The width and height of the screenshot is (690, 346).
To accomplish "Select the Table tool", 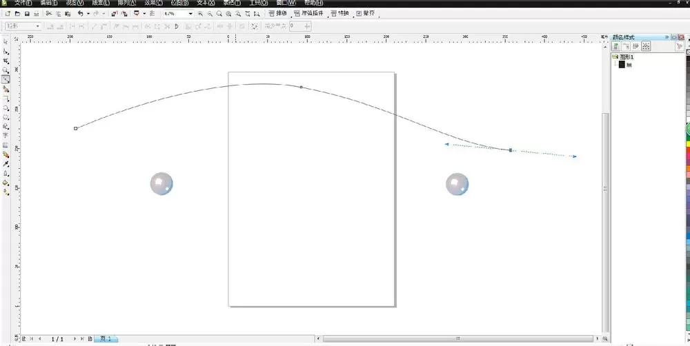I will coord(6,145).
